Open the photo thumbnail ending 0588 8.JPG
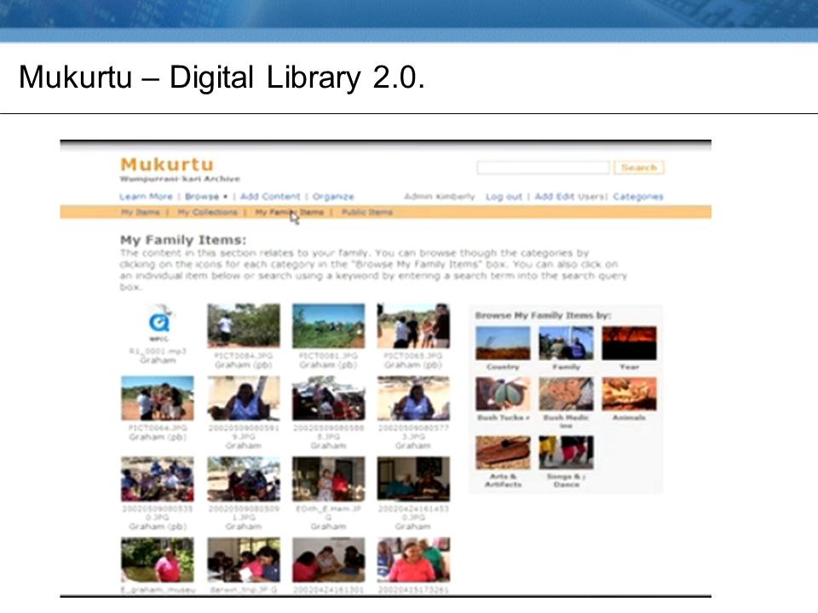The width and height of the screenshot is (818, 613). click(329, 398)
